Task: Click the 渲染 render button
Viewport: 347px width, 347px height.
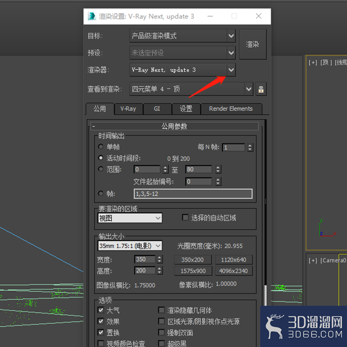Action: [x=252, y=44]
